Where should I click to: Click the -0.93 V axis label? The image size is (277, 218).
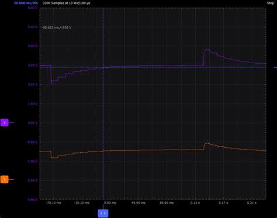click(32, 142)
